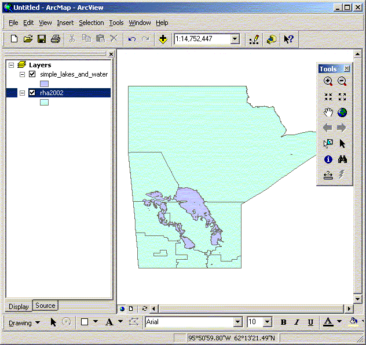Open the Drawing menu button
This screenshot has height=345, width=366.
[x=24, y=322]
